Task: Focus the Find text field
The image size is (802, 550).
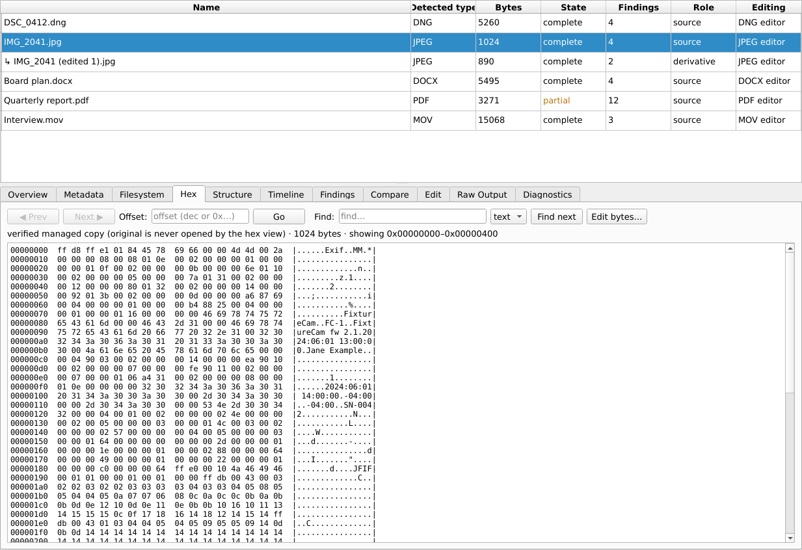Action: [x=412, y=216]
